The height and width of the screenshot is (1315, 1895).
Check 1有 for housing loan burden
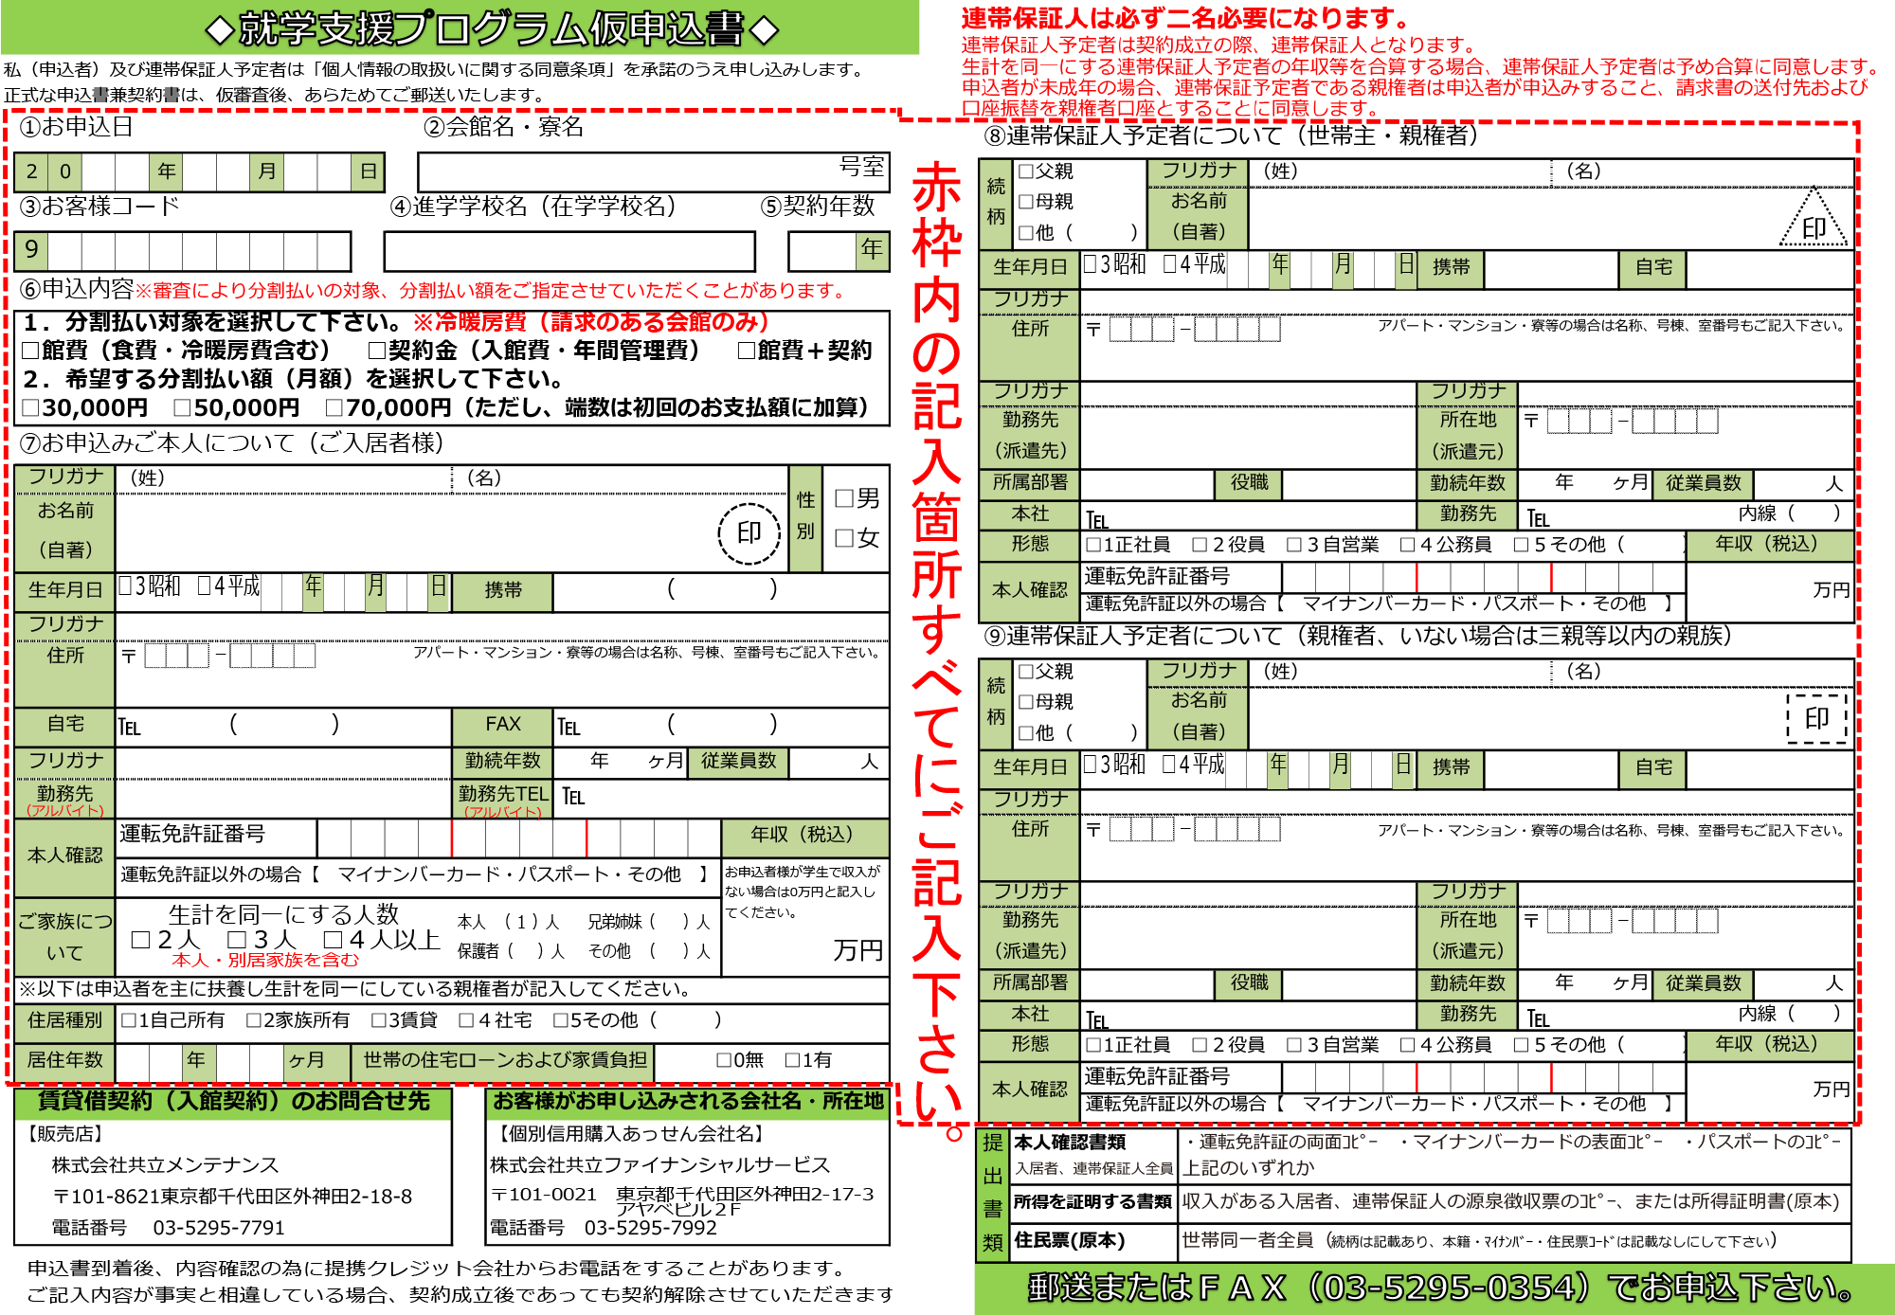click(793, 1059)
